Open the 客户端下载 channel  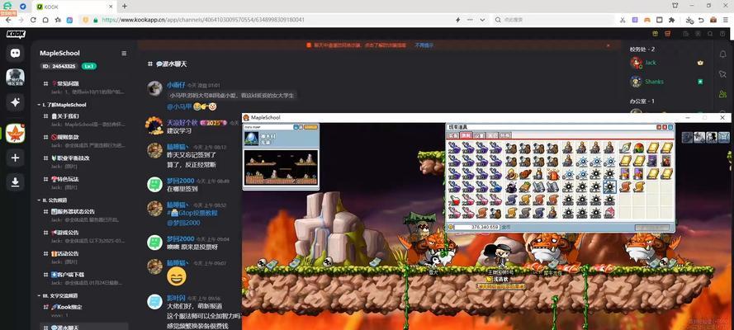click(83, 279)
